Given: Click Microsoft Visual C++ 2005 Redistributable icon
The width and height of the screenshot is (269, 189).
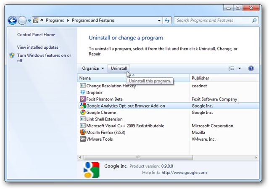Looking at the screenshot, I should click(x=83, y=126).
